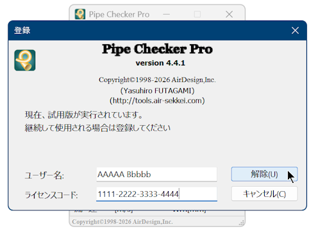Click the ユーザー名: label
Image resolution: width=318 pixels, height=236 pixels.
(x=44, y=176)
